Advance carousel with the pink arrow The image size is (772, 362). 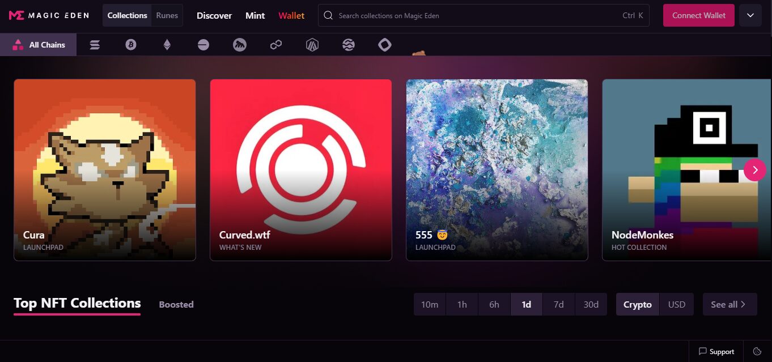pos(755,170)
